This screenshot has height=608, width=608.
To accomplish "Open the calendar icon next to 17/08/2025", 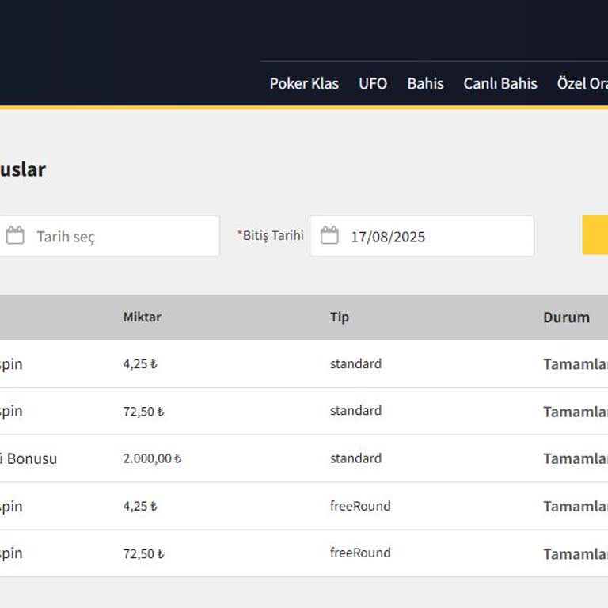I will pos(329,236).
